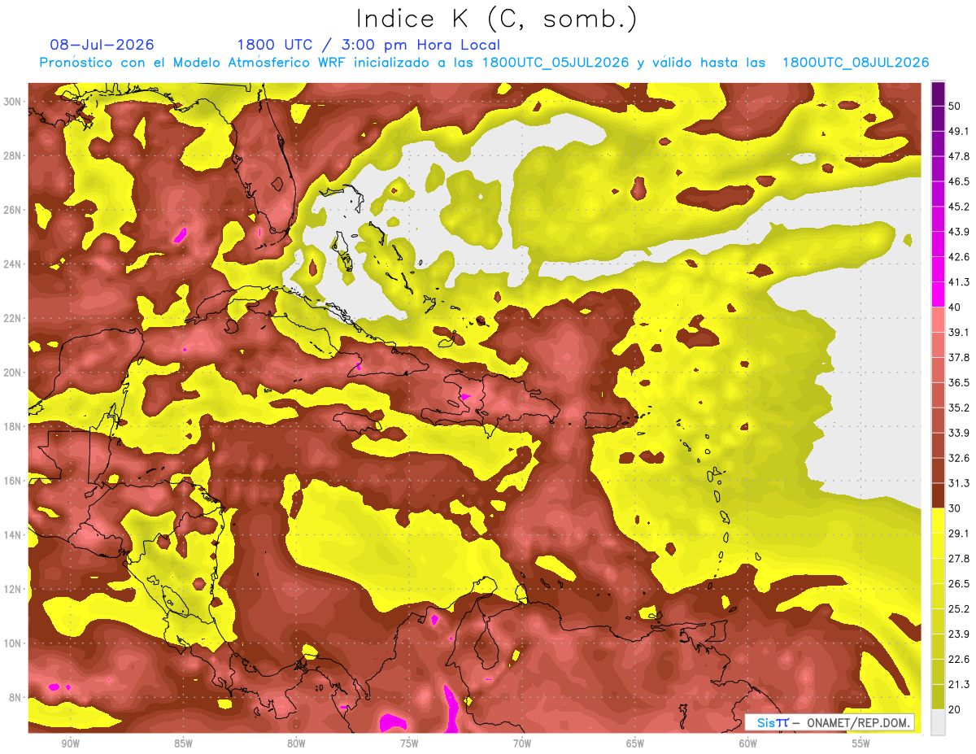This screenshot has height=754, width=976.
Task: Click the colorbar value 23.9
Action: (960, 634)
